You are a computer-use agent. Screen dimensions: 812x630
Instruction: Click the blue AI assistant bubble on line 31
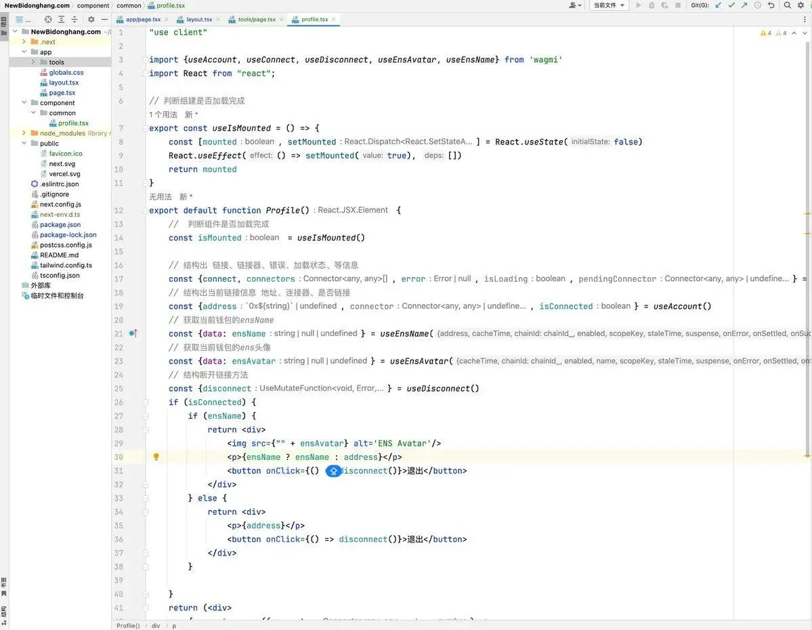[333, 471]
